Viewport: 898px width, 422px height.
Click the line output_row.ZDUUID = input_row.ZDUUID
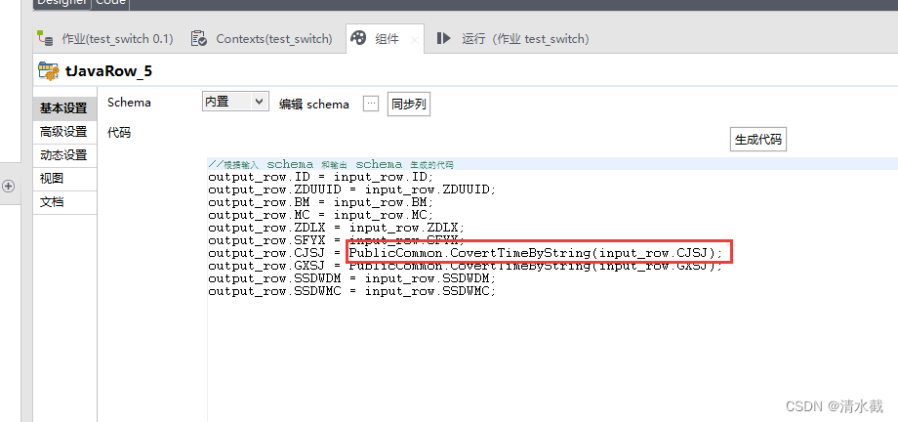click(x=352, y=190)
